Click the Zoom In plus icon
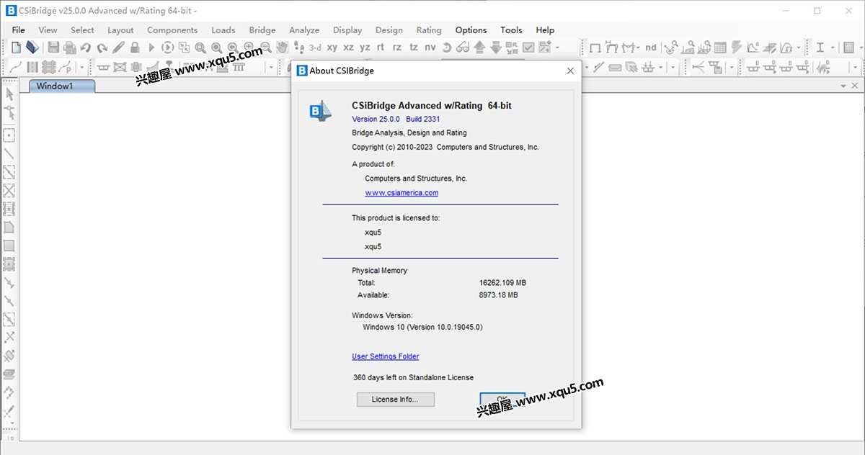 (249, 48)
